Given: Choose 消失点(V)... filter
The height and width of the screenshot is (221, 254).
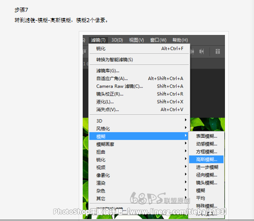Looking at the screenshot, I should point(139,109).
